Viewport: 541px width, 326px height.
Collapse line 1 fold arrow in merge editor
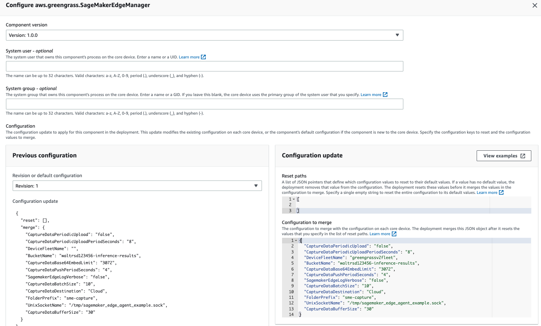pos(296,240)
